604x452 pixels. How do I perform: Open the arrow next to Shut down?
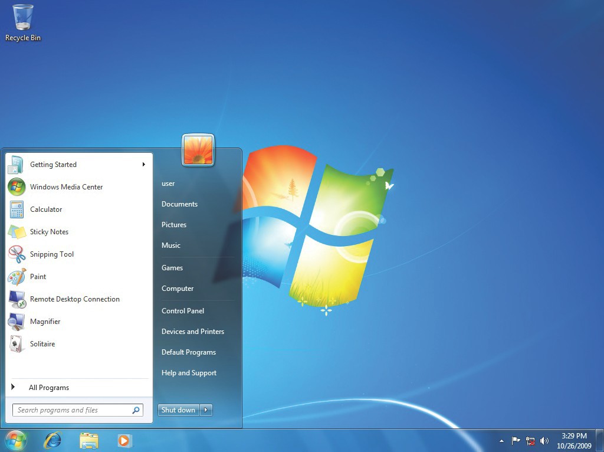206,410
